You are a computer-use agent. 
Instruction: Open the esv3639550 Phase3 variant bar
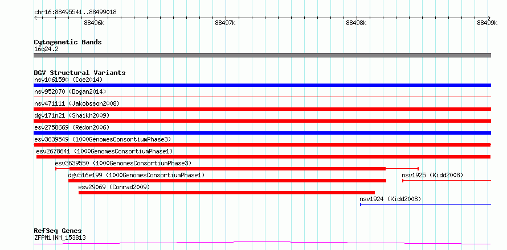[237, 169]
